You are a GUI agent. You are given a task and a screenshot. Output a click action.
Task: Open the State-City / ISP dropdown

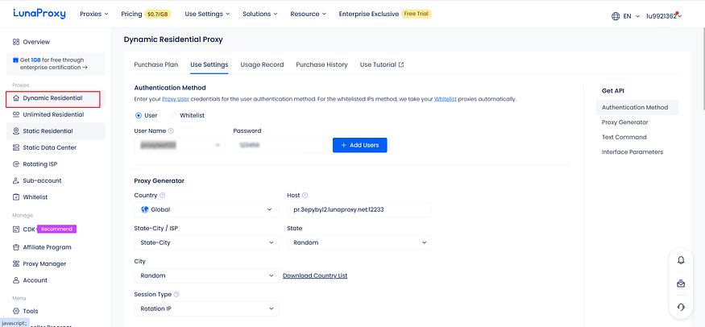click(x=206, y=242)
